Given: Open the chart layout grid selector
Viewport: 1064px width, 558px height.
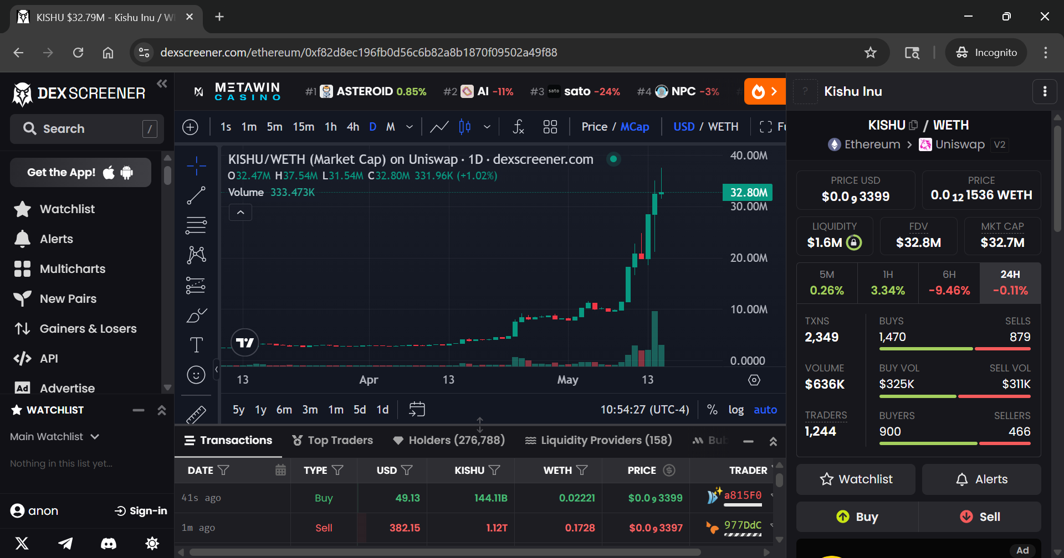Looking at the screenshot, I should [550, 127].
